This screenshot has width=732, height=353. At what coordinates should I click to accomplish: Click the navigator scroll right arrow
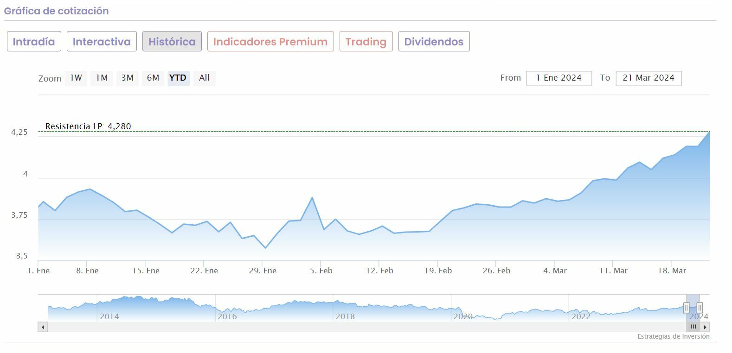[x=705, y=327]
